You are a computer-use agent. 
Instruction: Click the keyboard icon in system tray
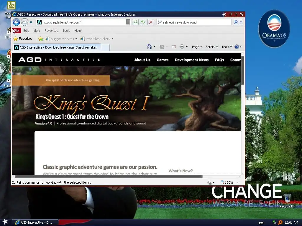coord(261,223)
